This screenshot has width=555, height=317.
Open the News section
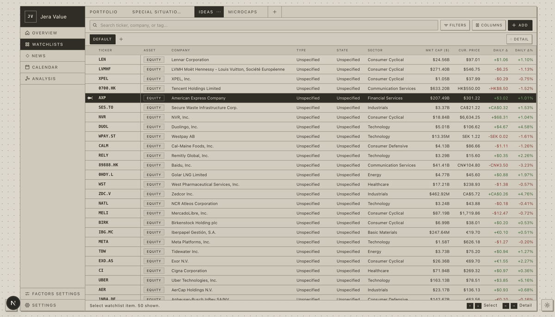(52, 56)
